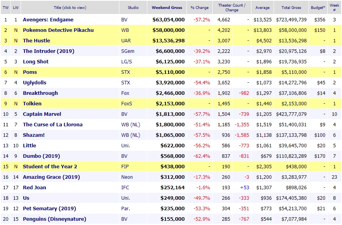Click +53 theater change for Red Joan
The image size is (342, 225).
[x=244, y=187]
